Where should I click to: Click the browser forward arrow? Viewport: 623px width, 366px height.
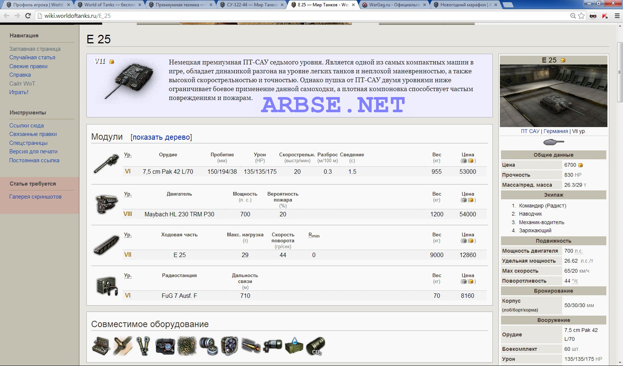(17, 16)
